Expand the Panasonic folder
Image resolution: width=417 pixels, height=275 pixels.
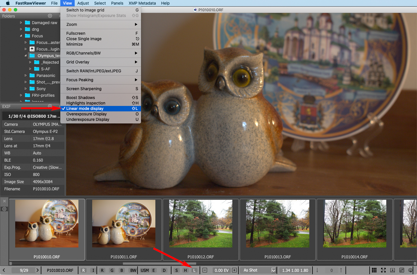(26, 75)
